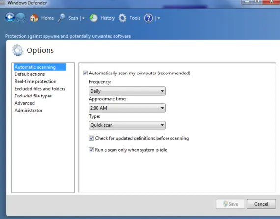The width and height of the screenshot is (280, 219).
Task: Click the Save button
Action: pyautogui.click(x=230, y=204)
